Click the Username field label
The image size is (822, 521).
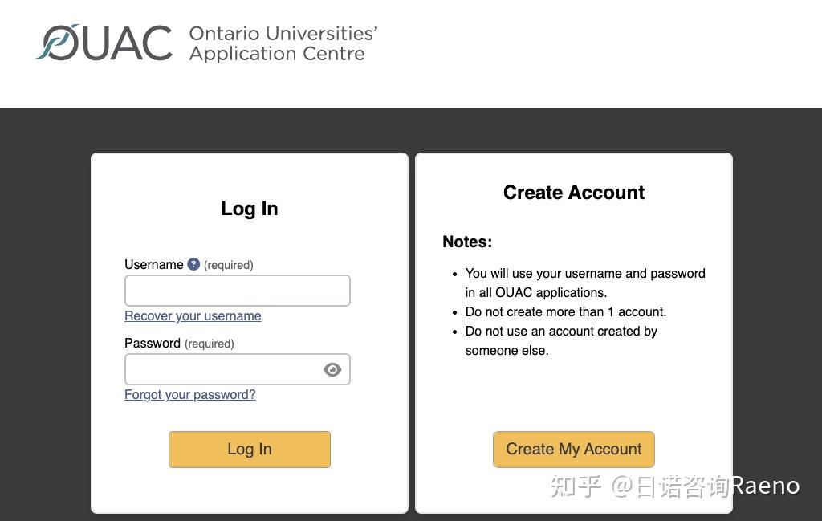pyautogui.click(x=154, y=265)
